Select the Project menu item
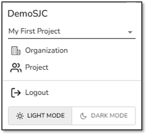147x135 pixels. 72,67
